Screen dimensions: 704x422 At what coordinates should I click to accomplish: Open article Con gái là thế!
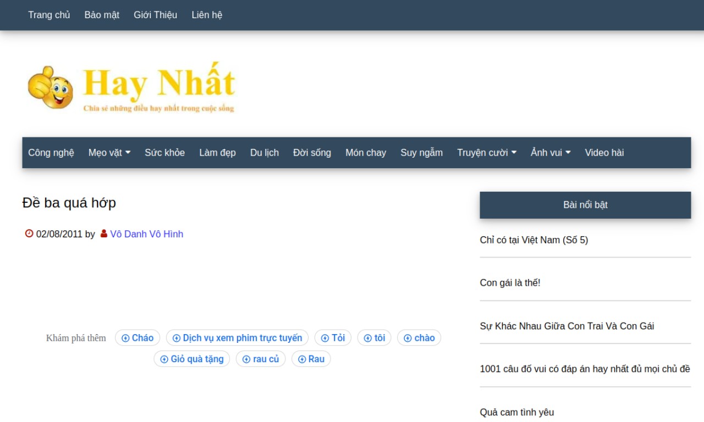pyautogui.click(x=510, y=283)
